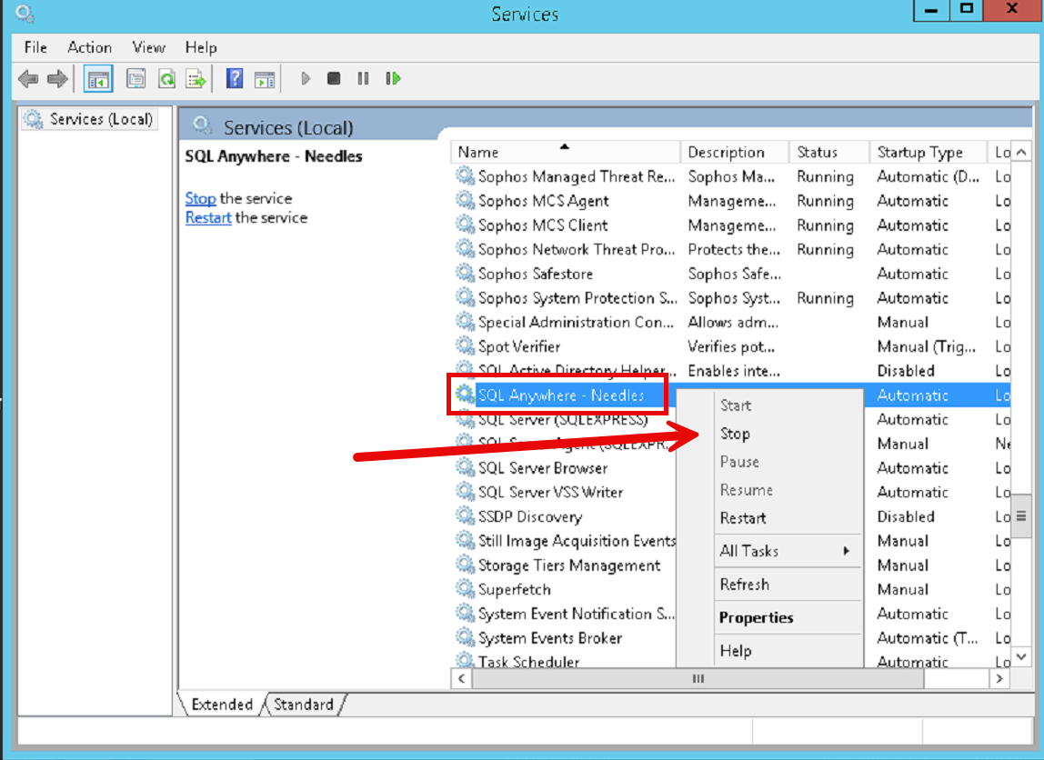
Task: Click Disabled startup type of SSDP Discovery
Action: tap(906, 516)
